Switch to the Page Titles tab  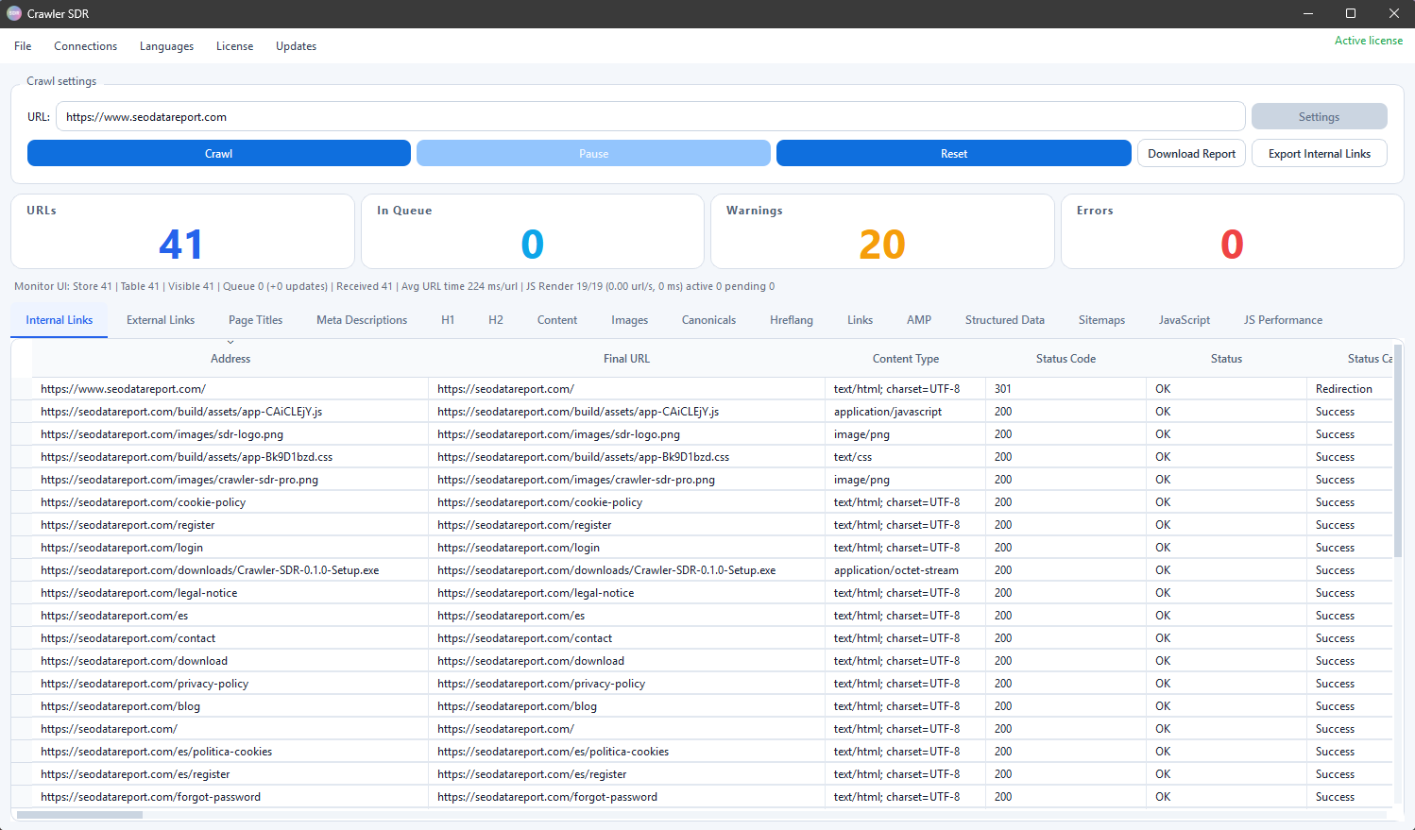(x=255, y=320)
